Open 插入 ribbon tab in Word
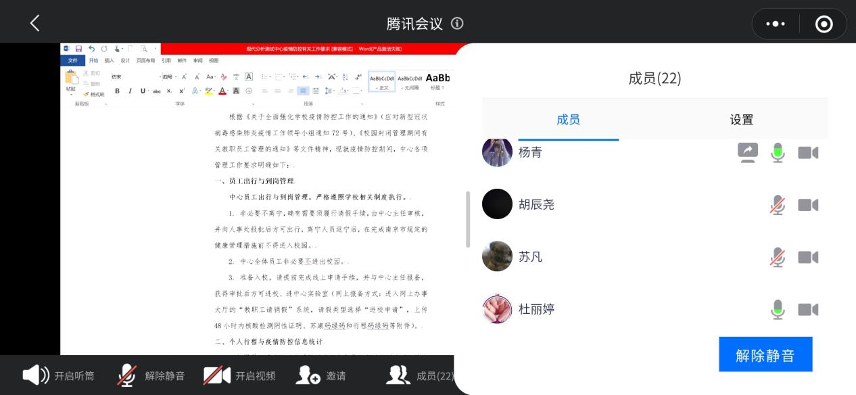The width and height of the screenshot is (856, 395). [x=110, y=60]
